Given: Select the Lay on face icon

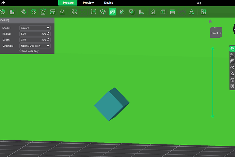Looking at the screenshot, I should pyautogui.click(x=62, y=12).
